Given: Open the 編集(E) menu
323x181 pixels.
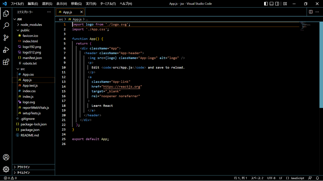Looking at the screenshot, I should [33, 4].
